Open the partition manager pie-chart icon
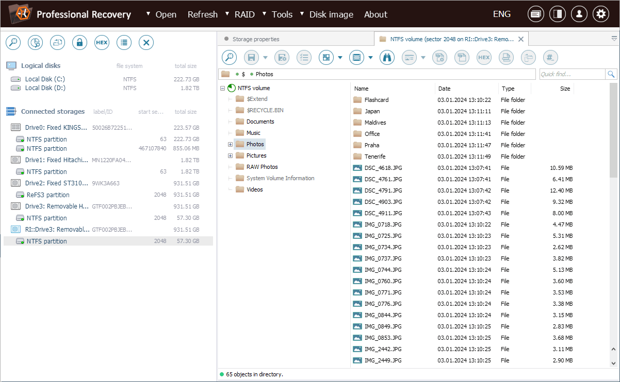This screenshot has width=620, height=382. [35, 43]
